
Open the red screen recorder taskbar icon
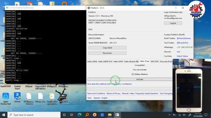pyautogui.click(x=95, y=115)
